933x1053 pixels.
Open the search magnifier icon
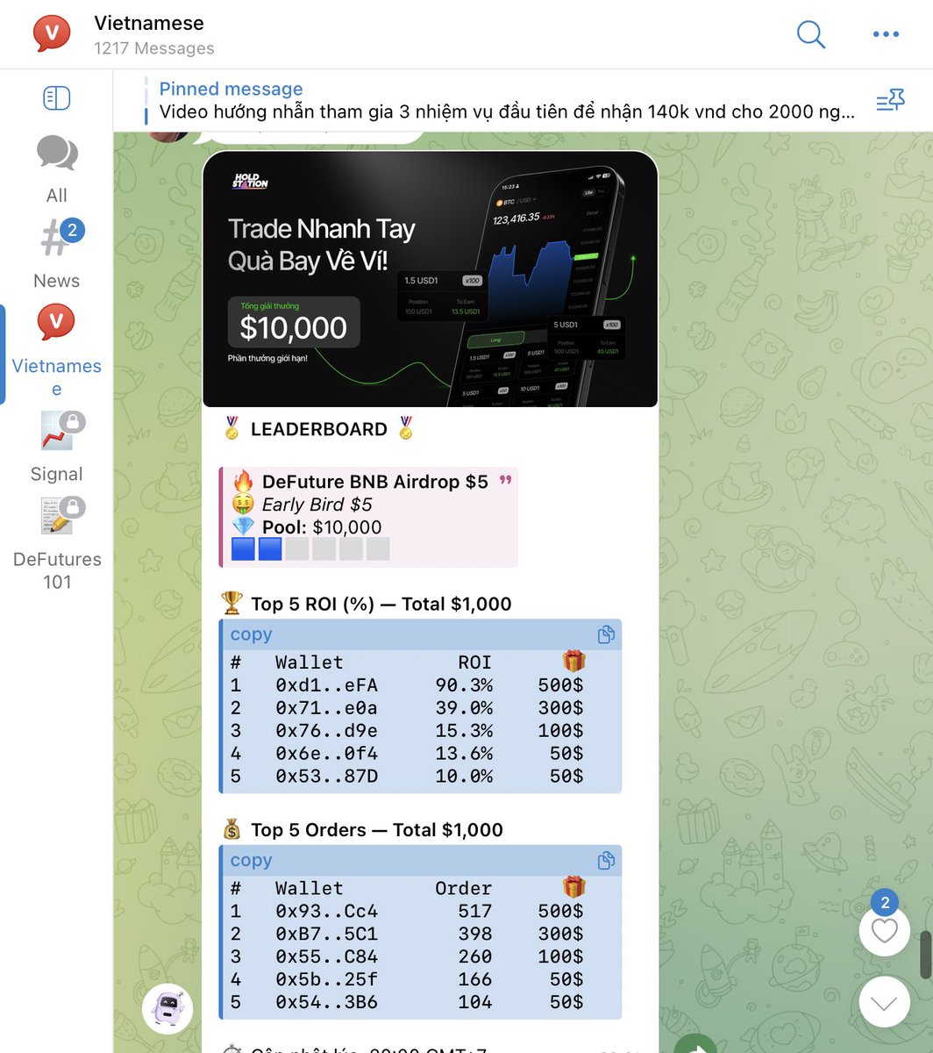coord(811,34)
